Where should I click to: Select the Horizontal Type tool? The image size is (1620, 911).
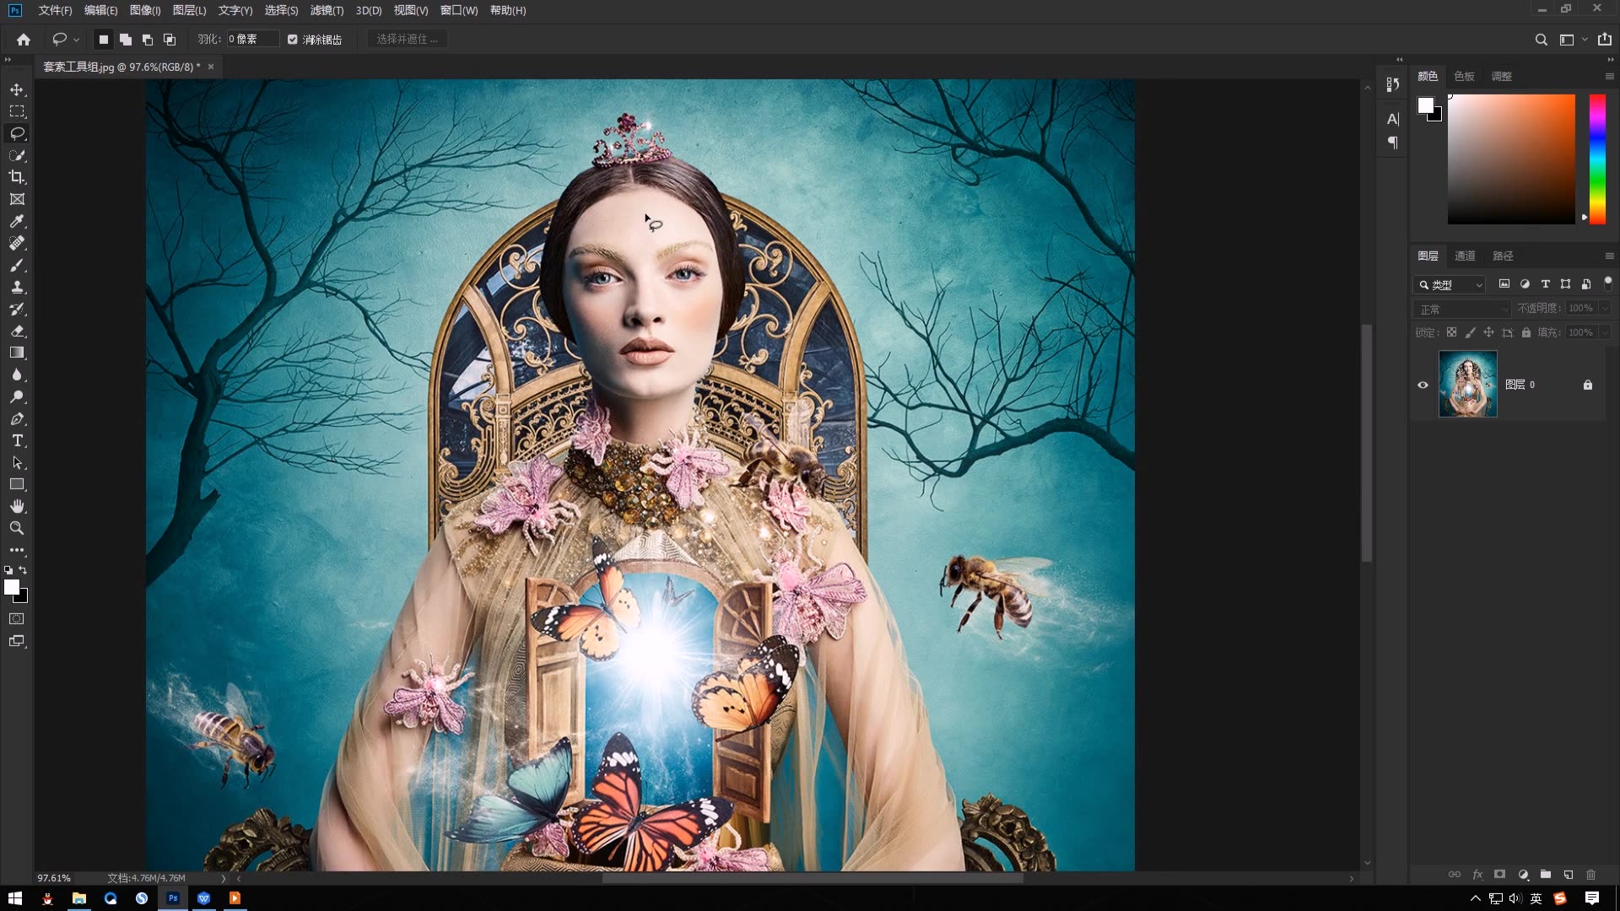[x=17, y=440]
